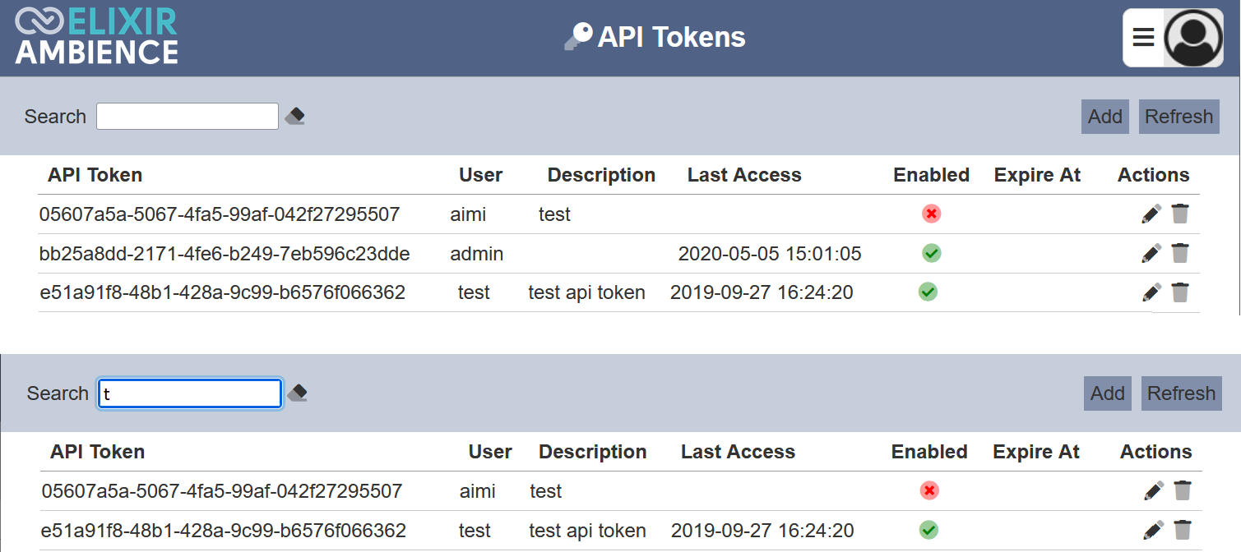
Task: Open the hamburger menu in the header
Action: pyautogui.click(x=1143, y=38)
